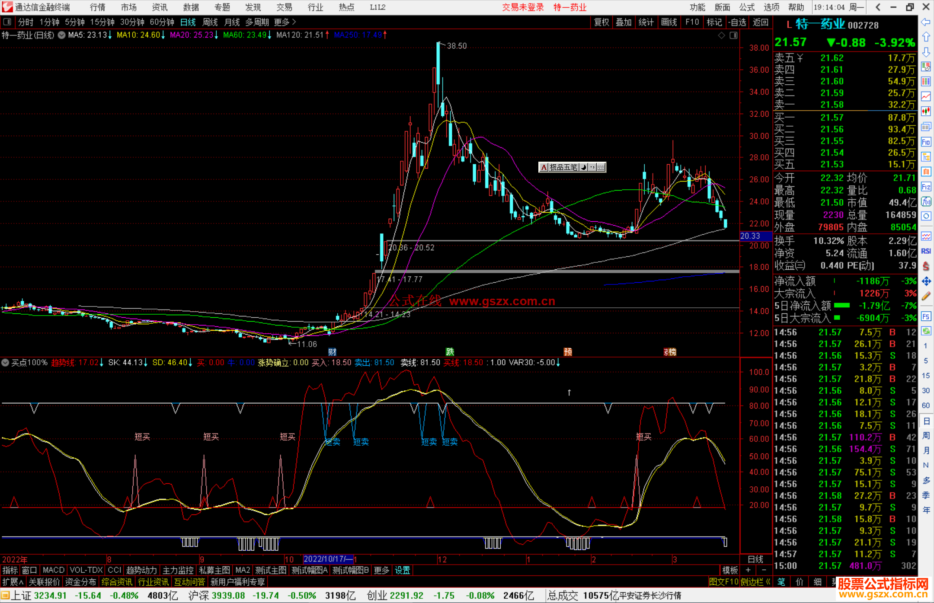The height and width of the screenshot is (603, 934).
Task: Toggle the panel layout icon before 分时
Action: point(7,22)
